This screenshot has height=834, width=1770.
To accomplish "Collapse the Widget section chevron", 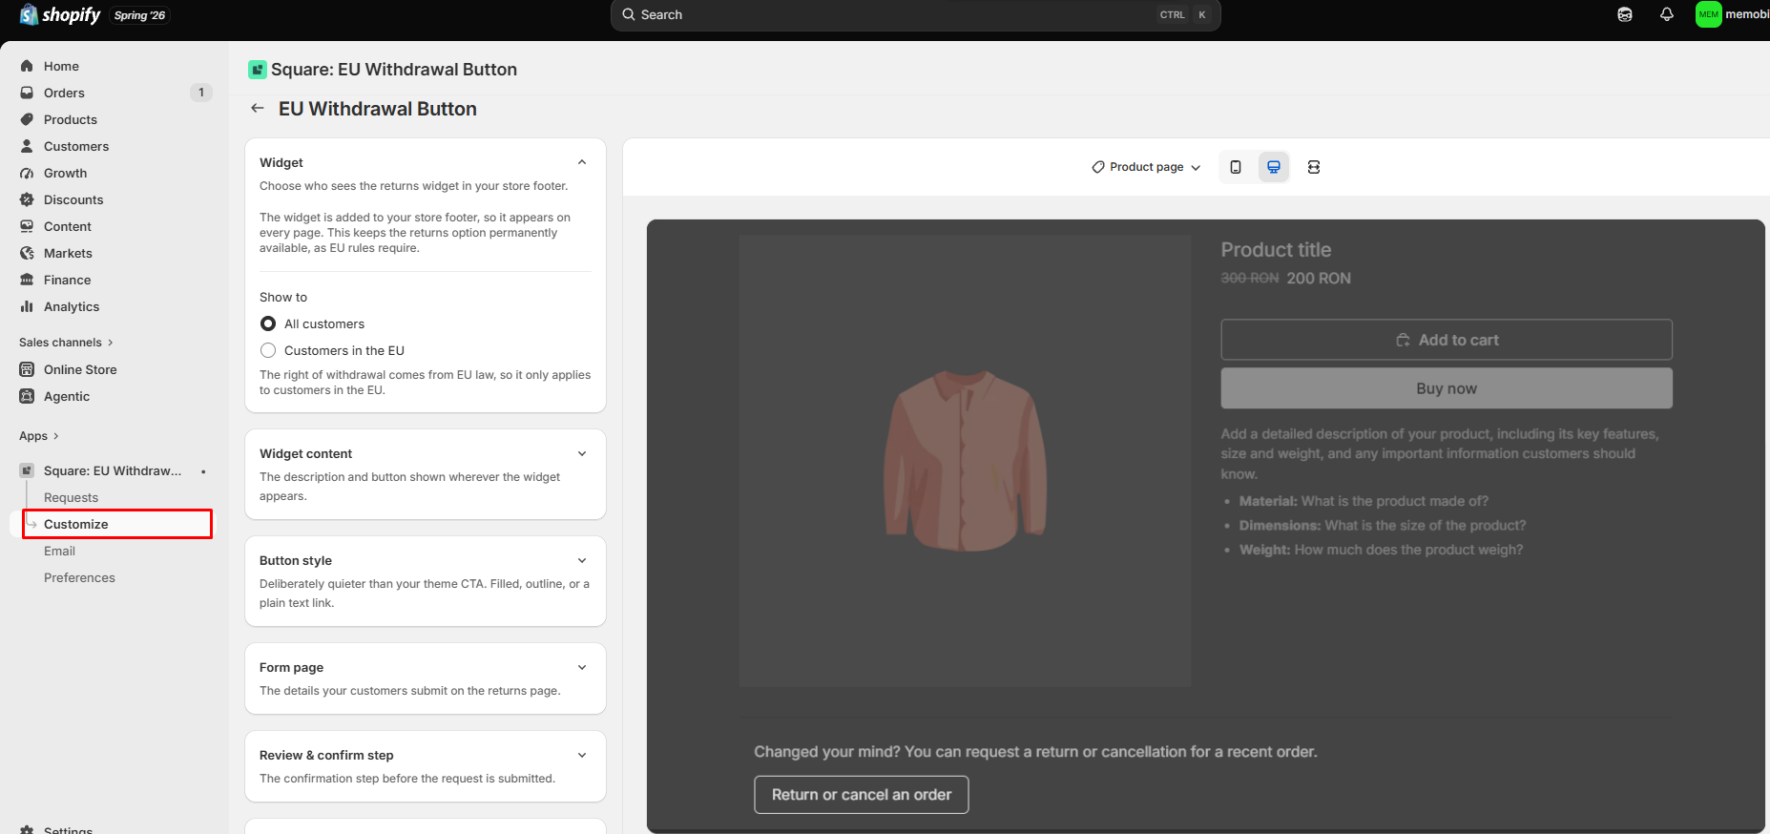I will [x=582, y=162].
